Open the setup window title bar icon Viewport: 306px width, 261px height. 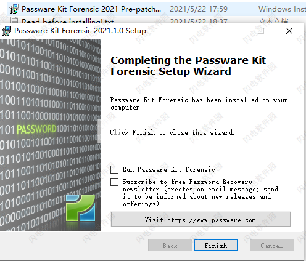pos(6,31)
